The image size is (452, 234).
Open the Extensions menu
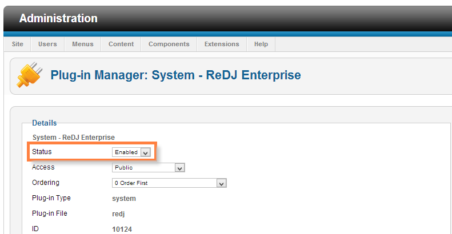pyautogui.click(x=222, y=44)
